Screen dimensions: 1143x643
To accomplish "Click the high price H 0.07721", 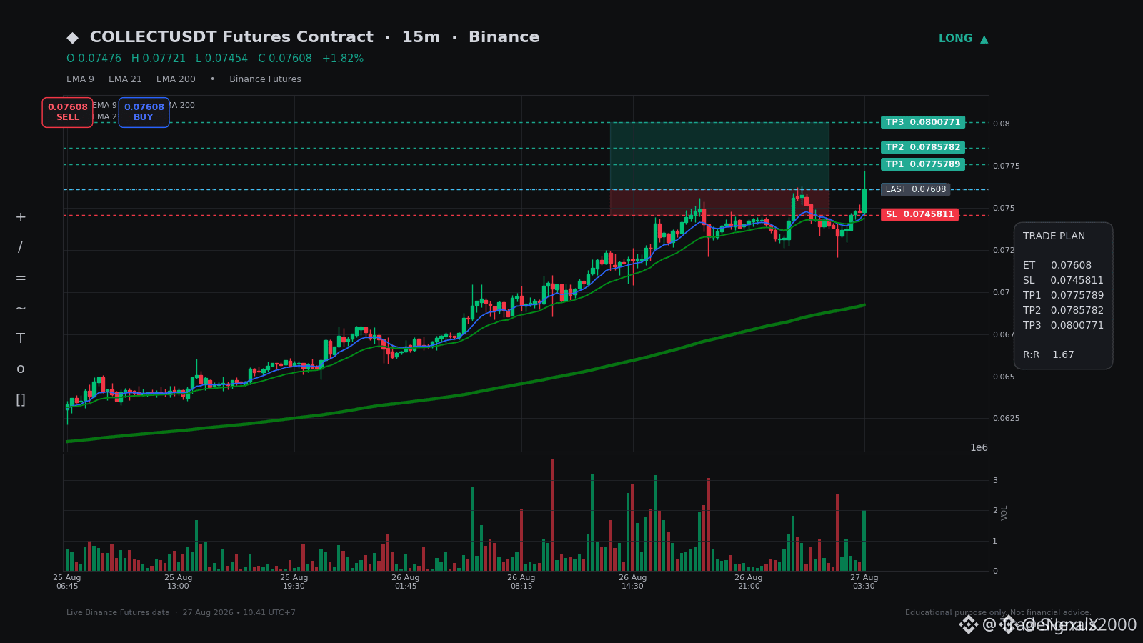I will tap(159, 59).
